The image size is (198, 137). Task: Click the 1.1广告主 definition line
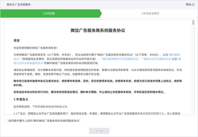[x=97, y=113]
